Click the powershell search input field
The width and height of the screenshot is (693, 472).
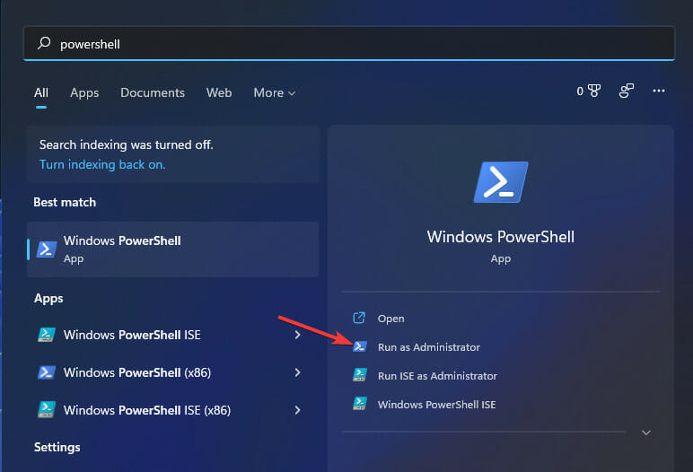[348, 43]
